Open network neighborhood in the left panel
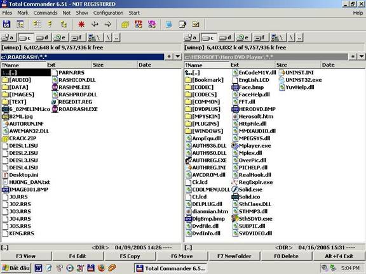 click(95, 37)
